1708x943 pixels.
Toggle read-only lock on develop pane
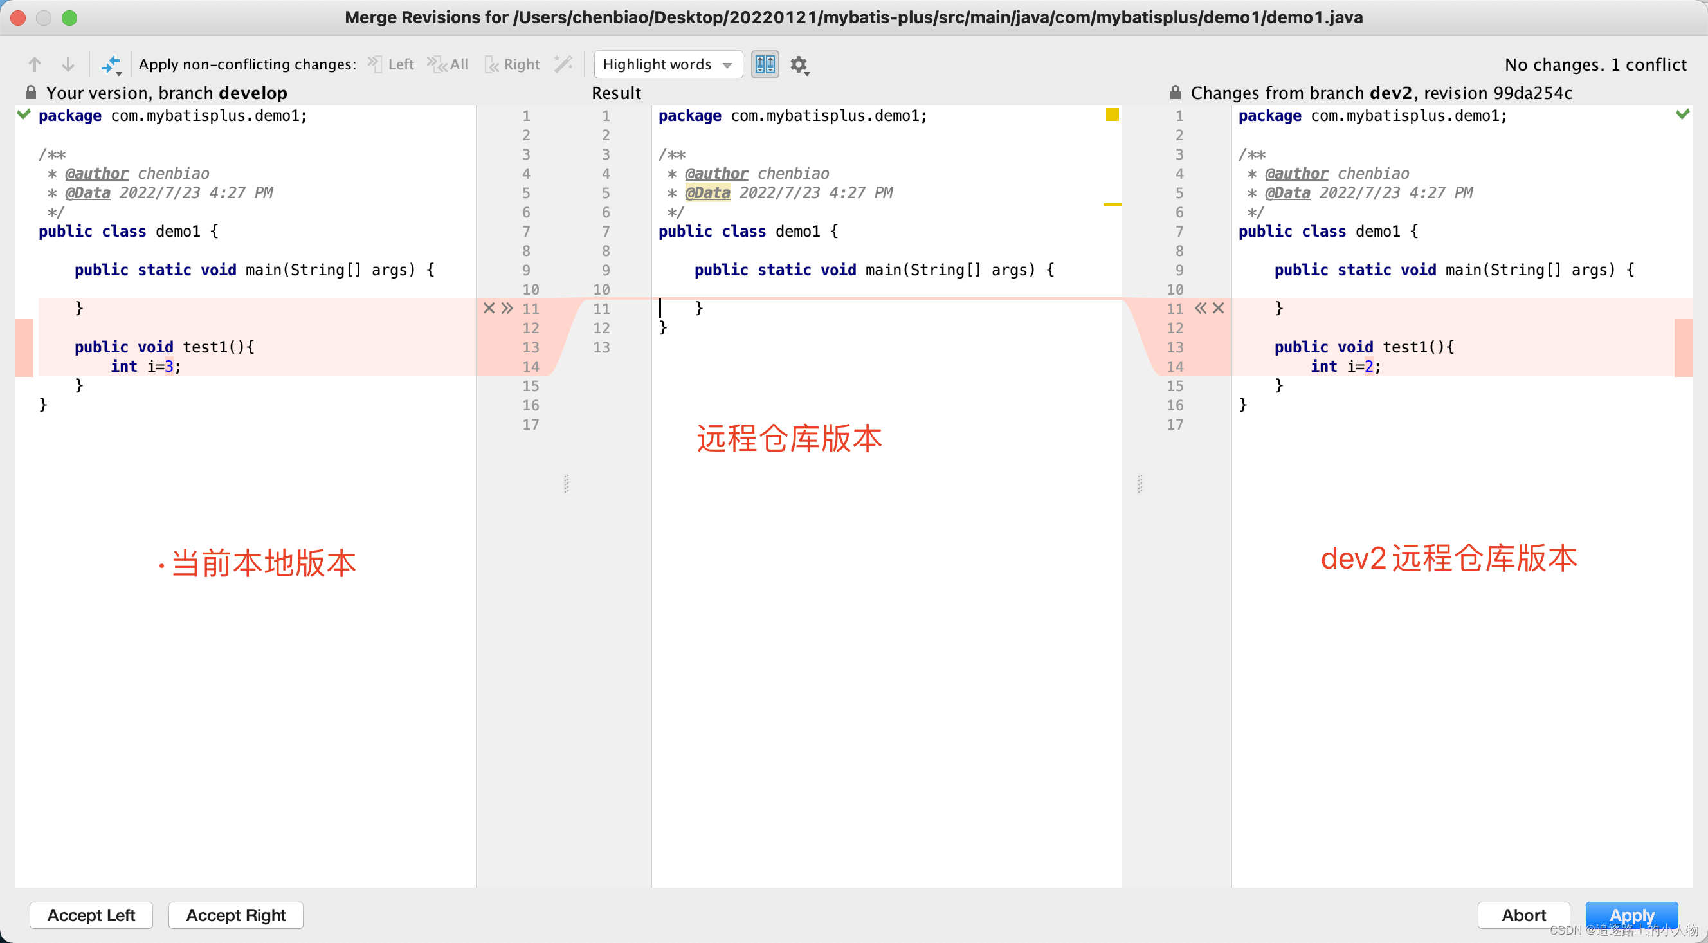click(30, 92)
